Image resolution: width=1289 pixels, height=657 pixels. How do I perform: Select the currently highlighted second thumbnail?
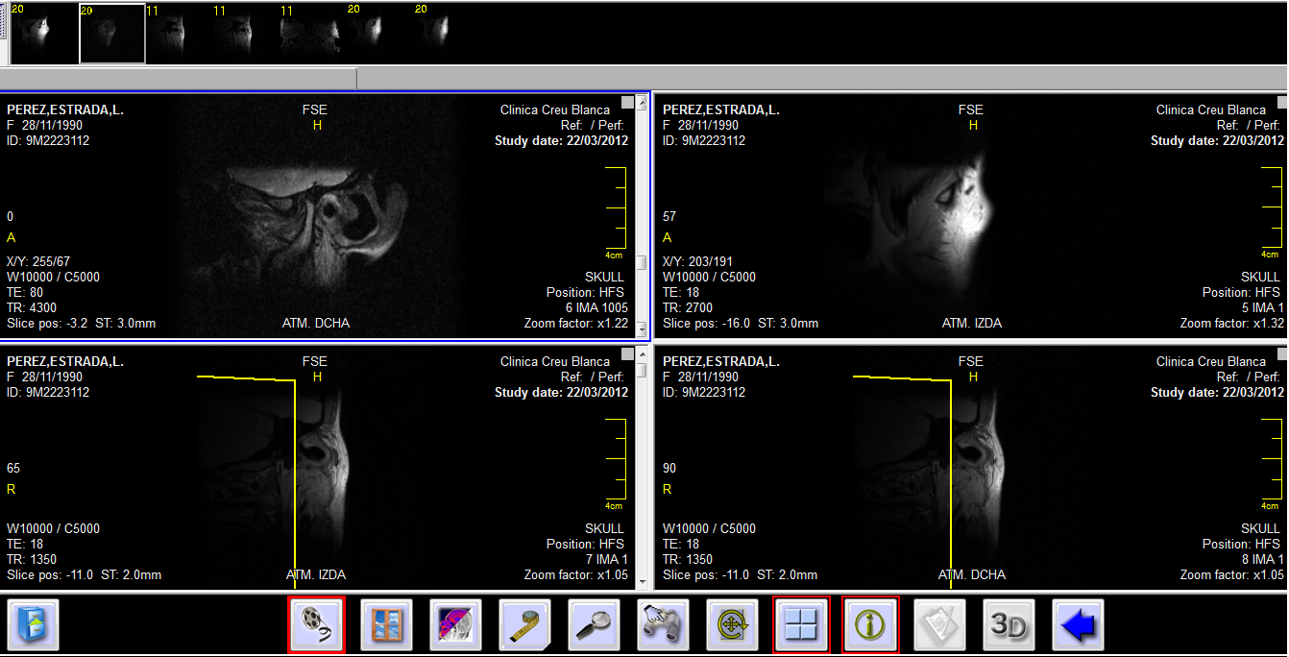tap(111, 32)
